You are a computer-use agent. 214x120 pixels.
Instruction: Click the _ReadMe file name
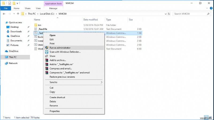(43, 29)
